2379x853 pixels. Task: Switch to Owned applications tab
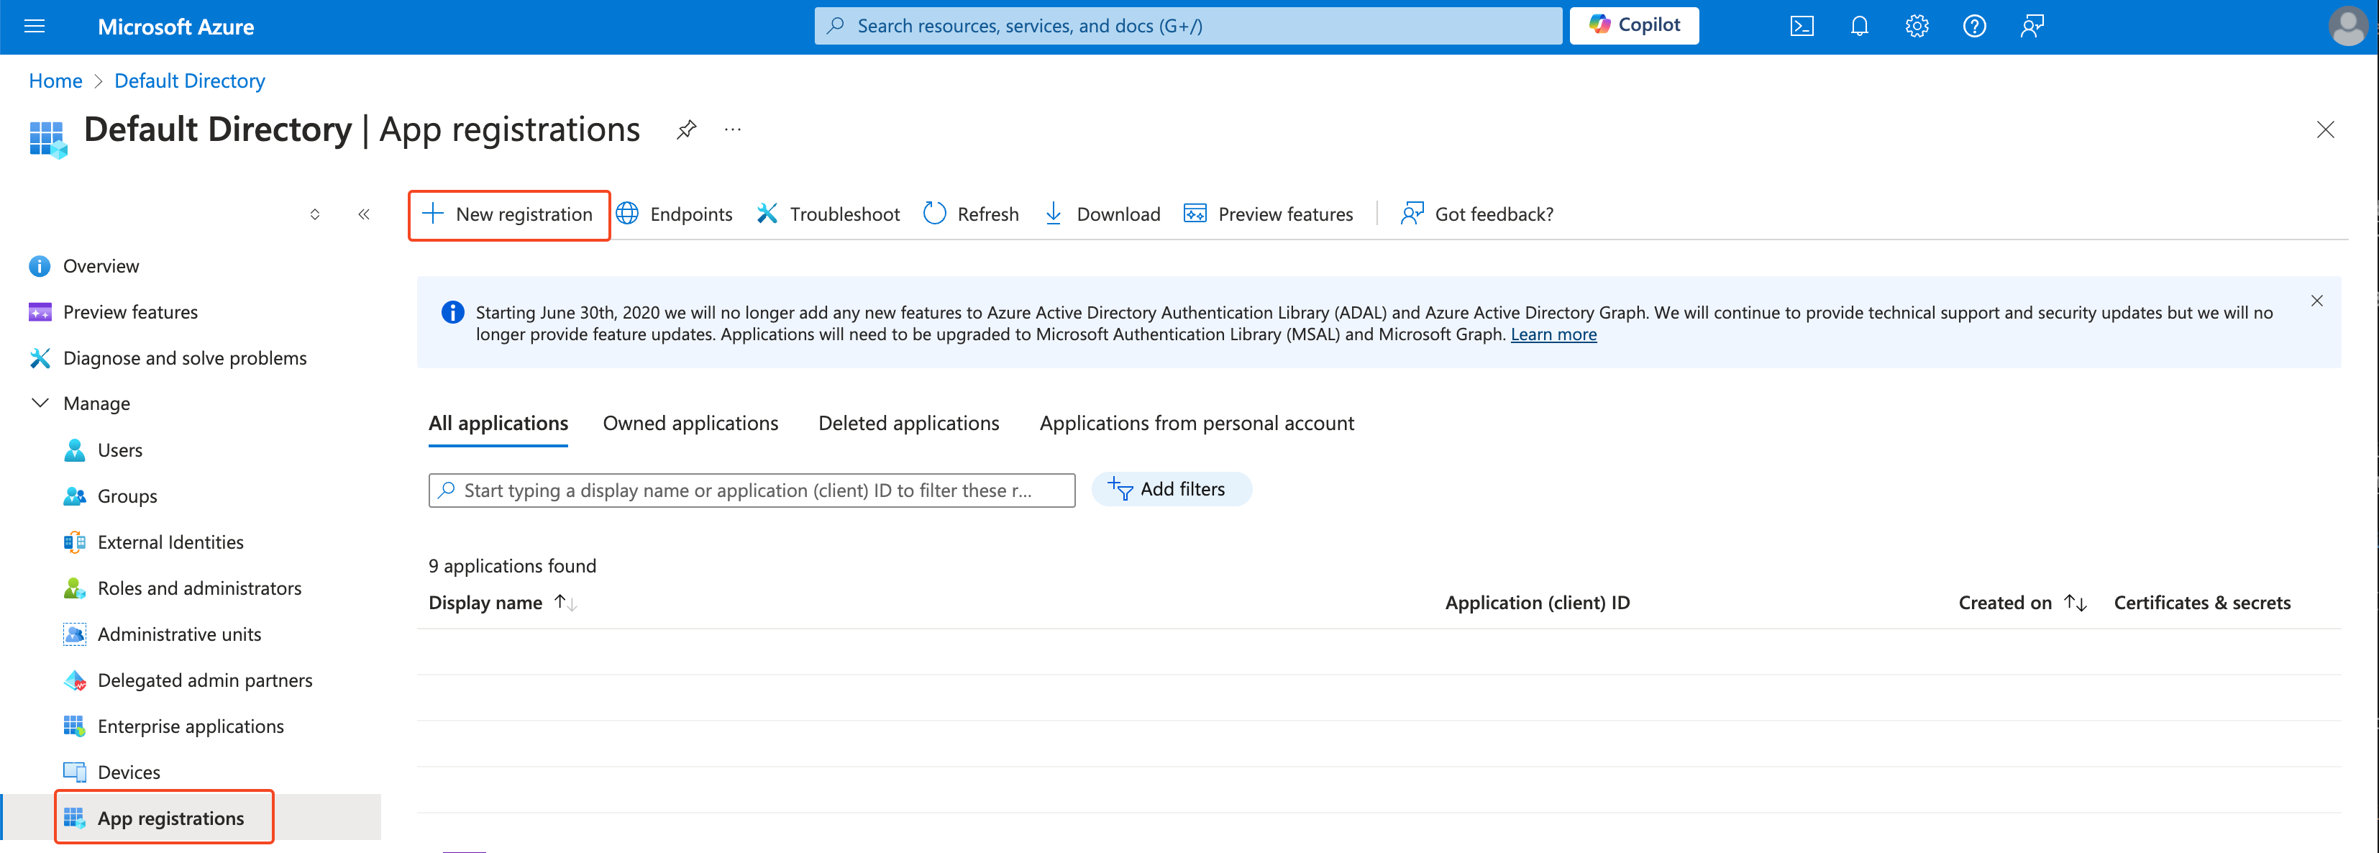(690, 424)
